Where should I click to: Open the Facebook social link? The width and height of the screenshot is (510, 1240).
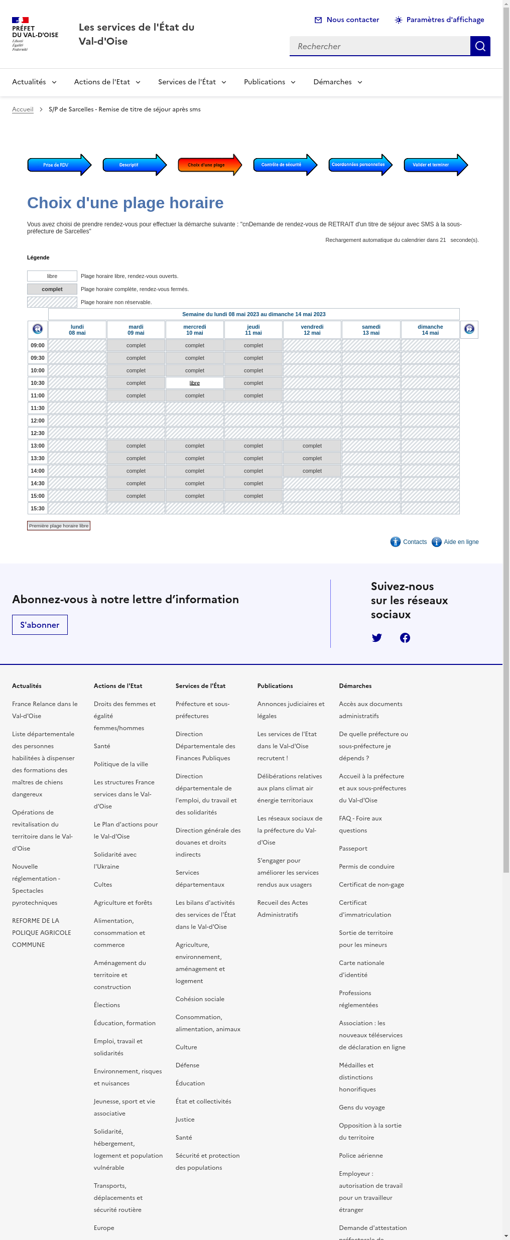tap(405, 638)
